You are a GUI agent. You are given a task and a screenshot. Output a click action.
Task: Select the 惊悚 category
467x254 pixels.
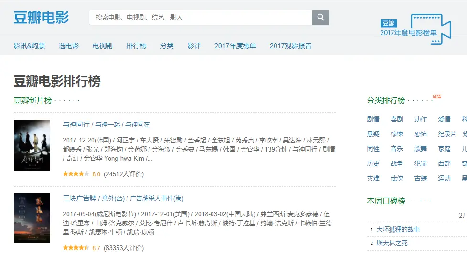[397, 134]
